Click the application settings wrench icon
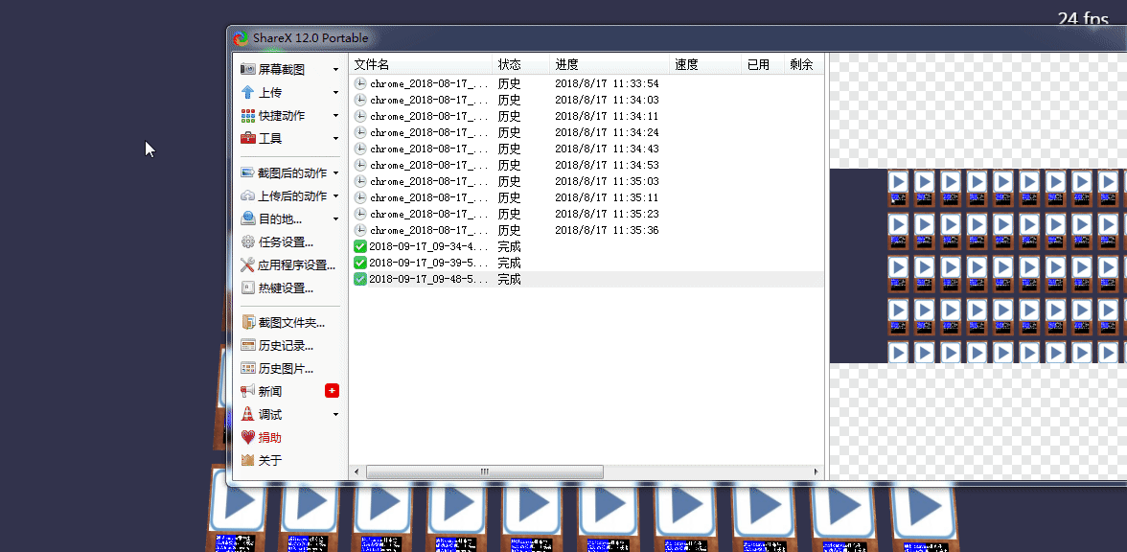 [247, 265]
